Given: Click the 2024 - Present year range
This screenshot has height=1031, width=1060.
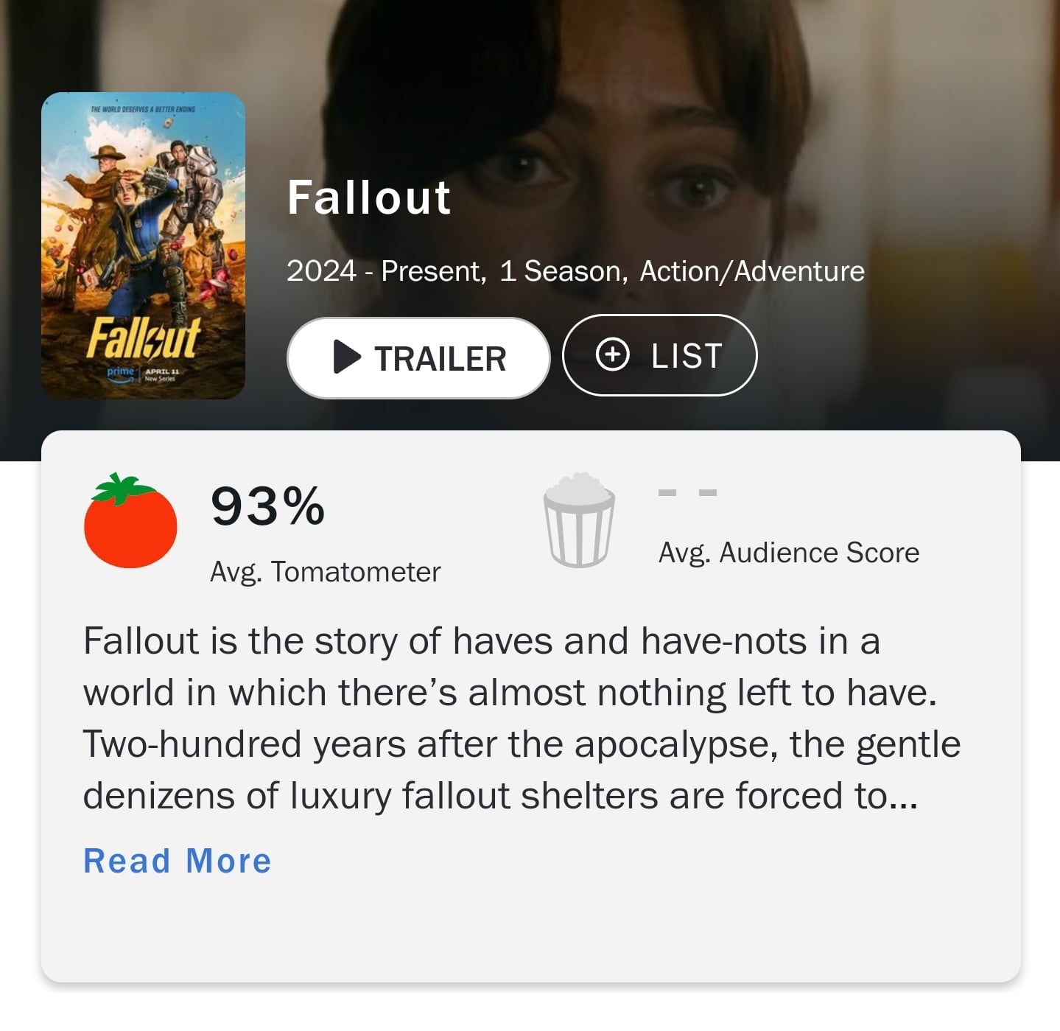Looking at the screenshot, I should (386, 271).
